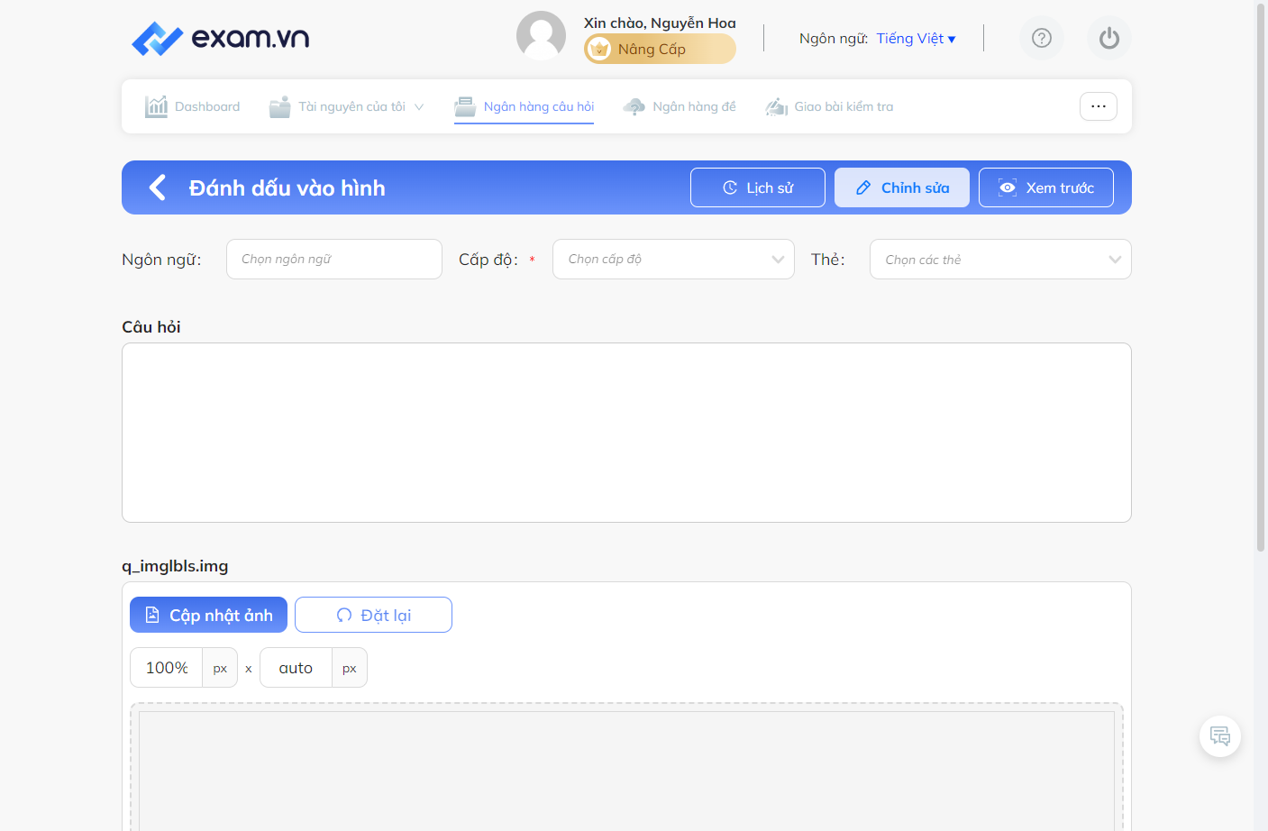Click the Cập nhật ảnh button

pyautogui.click(x=208, y=615)
